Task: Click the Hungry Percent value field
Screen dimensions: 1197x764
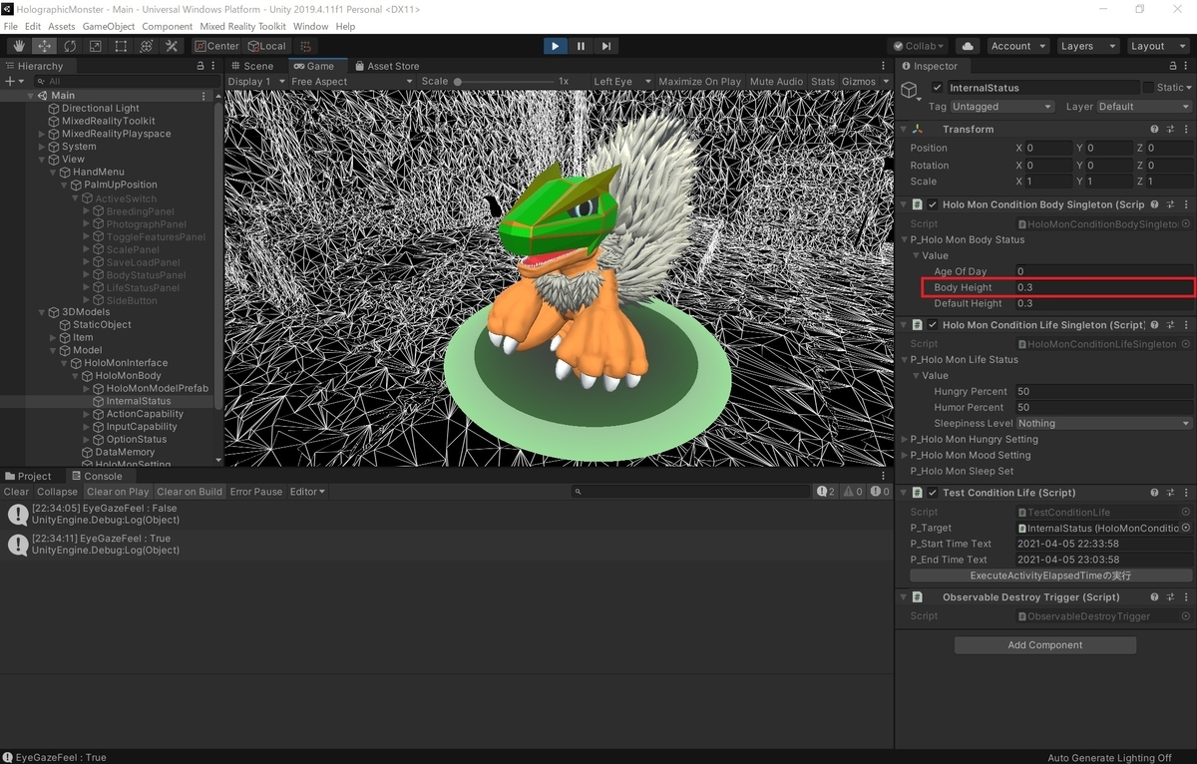Action: click(1103, 391)
